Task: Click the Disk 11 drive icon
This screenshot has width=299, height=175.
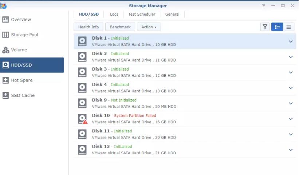Action: point(82,134)
